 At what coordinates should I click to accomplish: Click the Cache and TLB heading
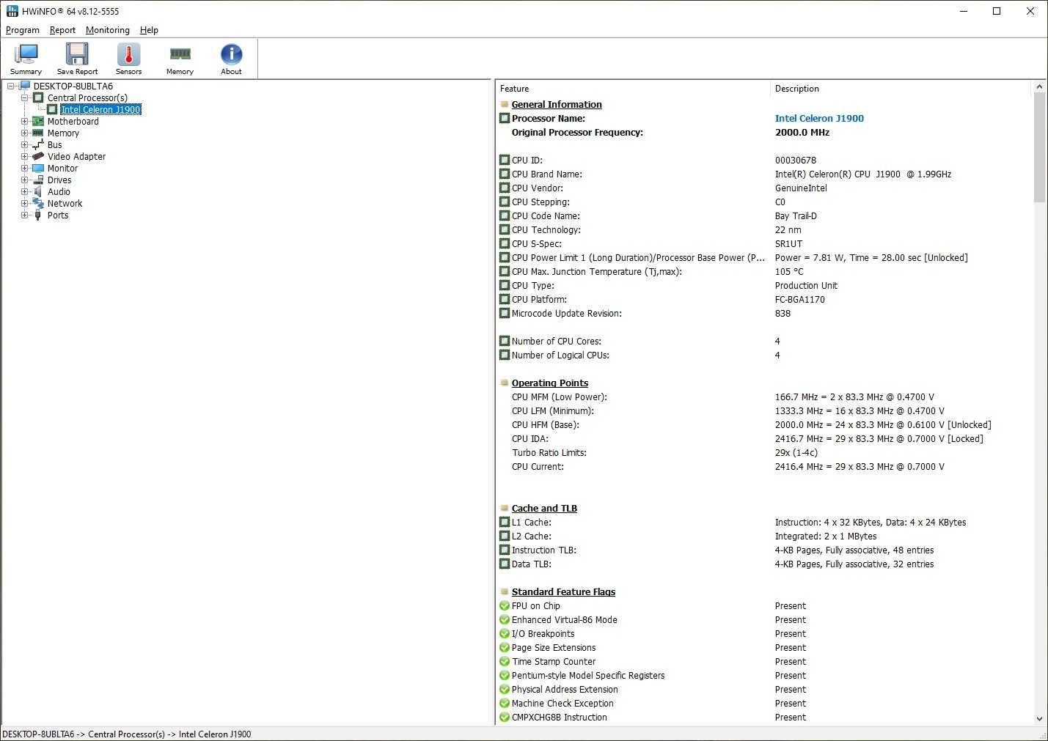point(544,509)
